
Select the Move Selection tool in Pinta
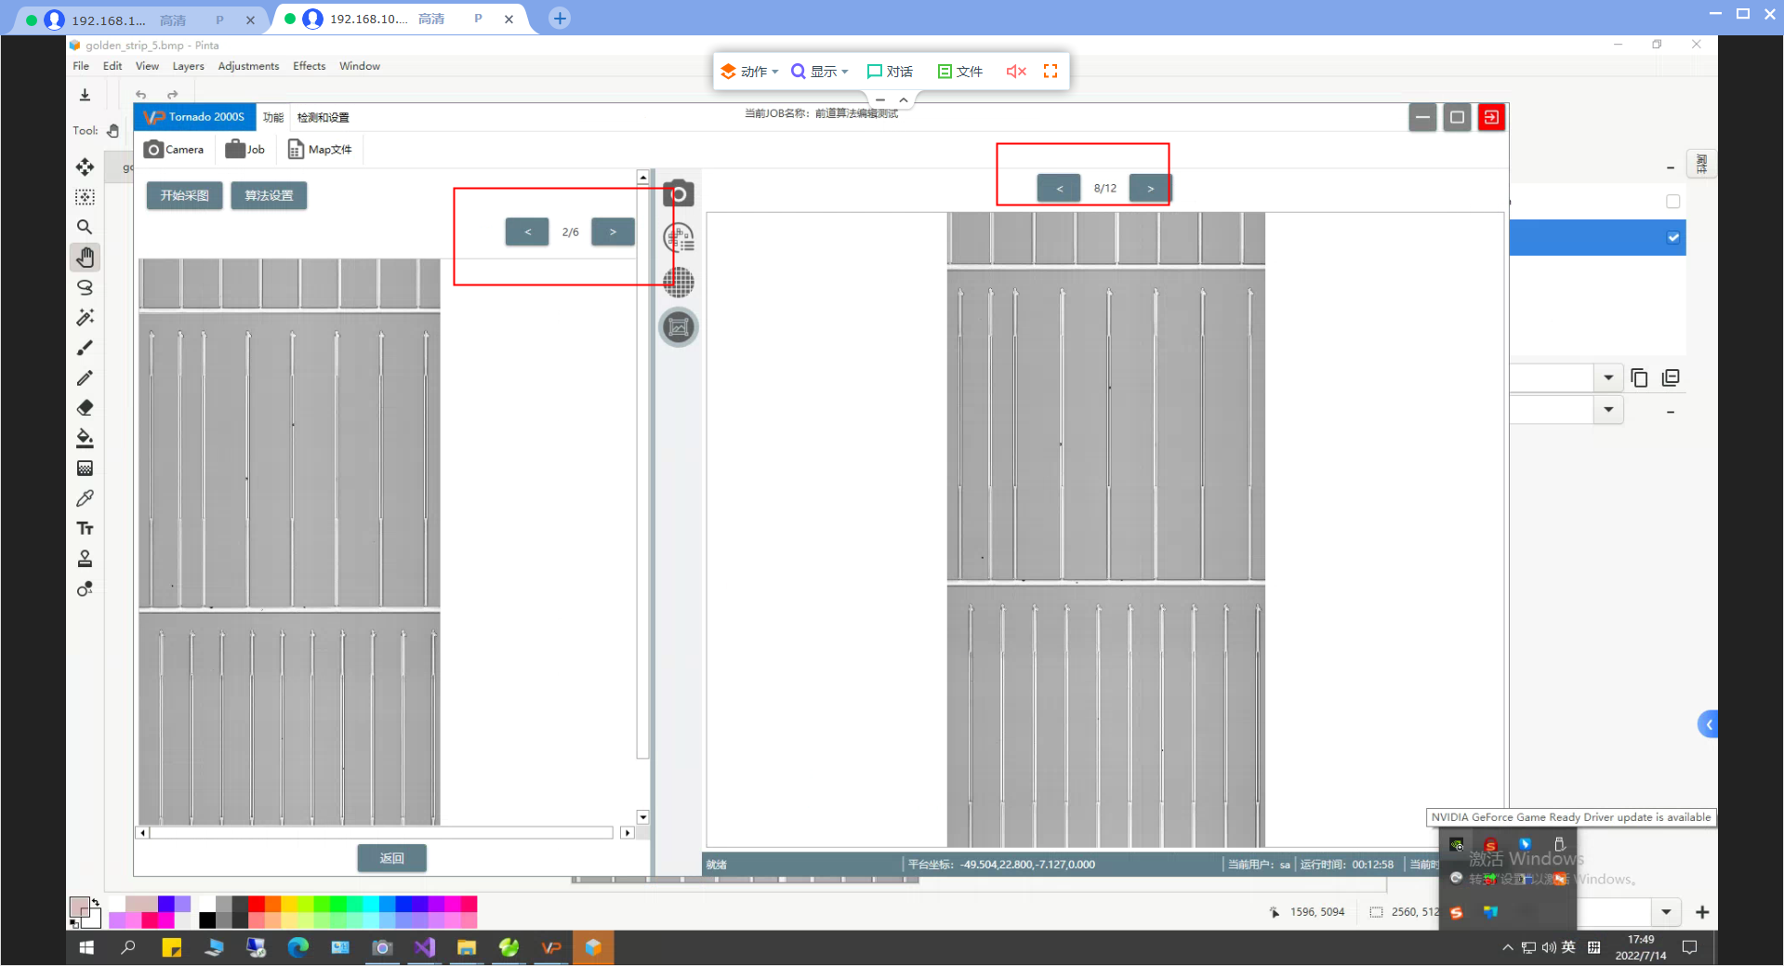[85, 197]
